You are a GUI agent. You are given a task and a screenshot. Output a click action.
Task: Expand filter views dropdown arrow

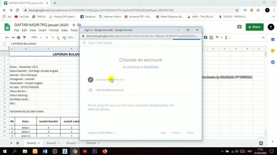coord(222,37)
